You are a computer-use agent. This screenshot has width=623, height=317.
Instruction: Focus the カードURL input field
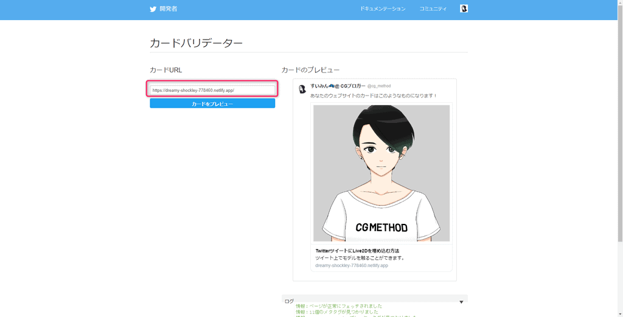[x=212, y=90]
